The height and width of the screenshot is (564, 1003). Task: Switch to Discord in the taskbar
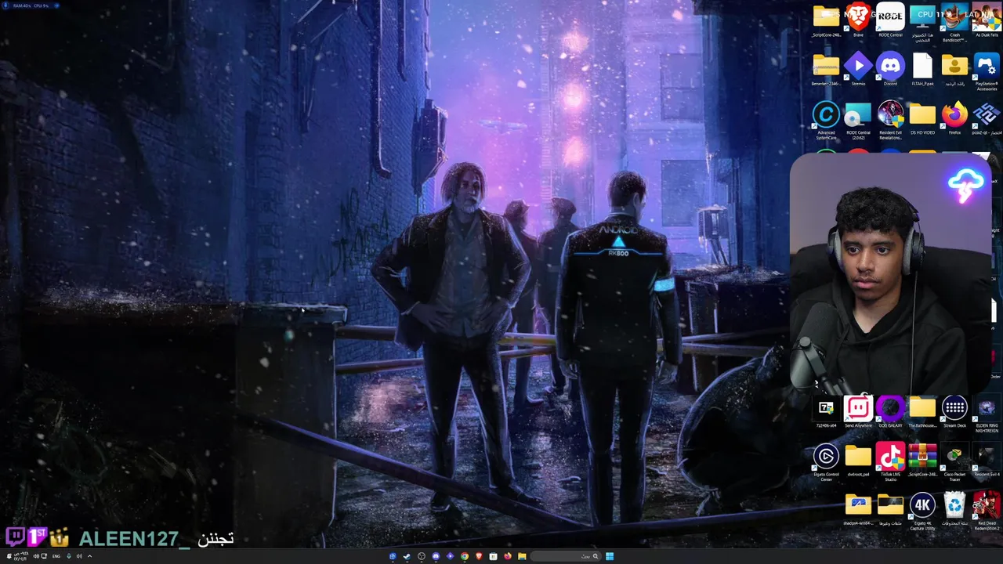pyautogui.click(x=436, y=556)
